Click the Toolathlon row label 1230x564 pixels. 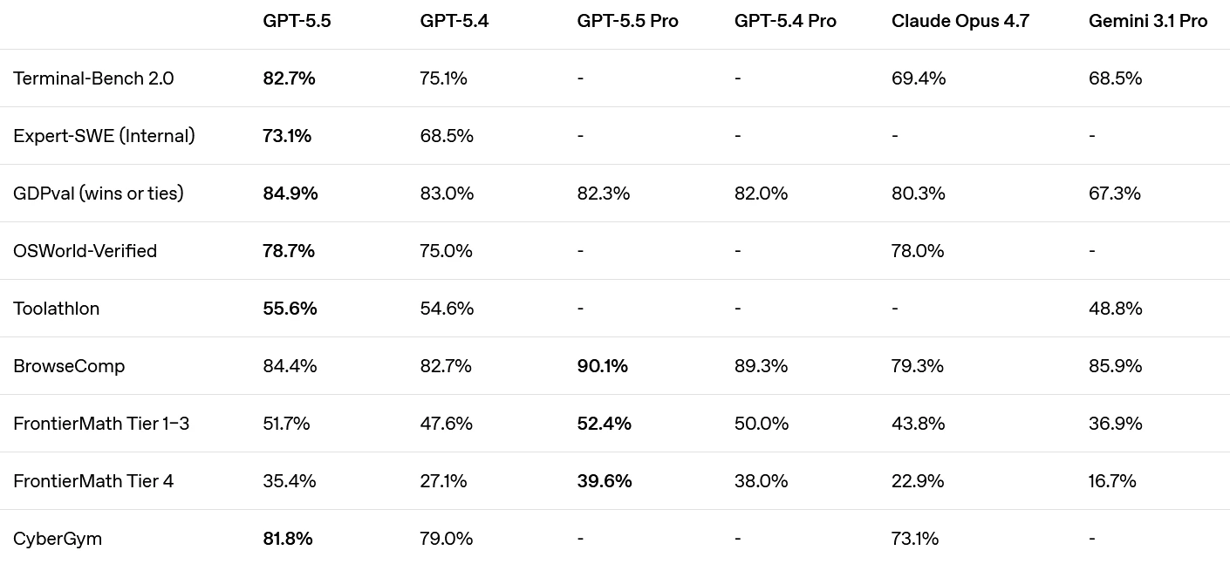point(56,309)
